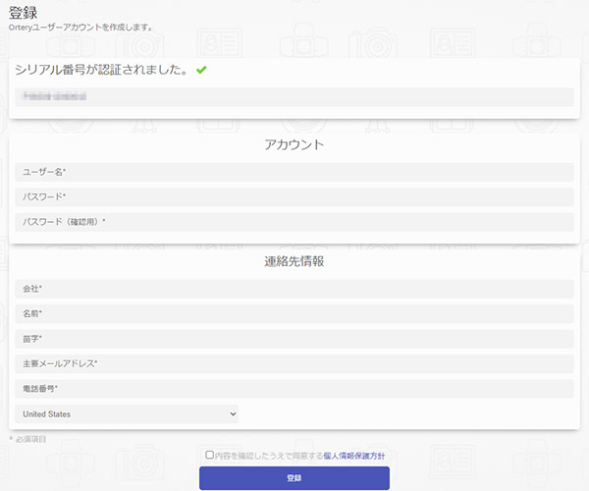Focus the 名前 text field
This screenshot has height=491, width=589.
click(294, 313)
